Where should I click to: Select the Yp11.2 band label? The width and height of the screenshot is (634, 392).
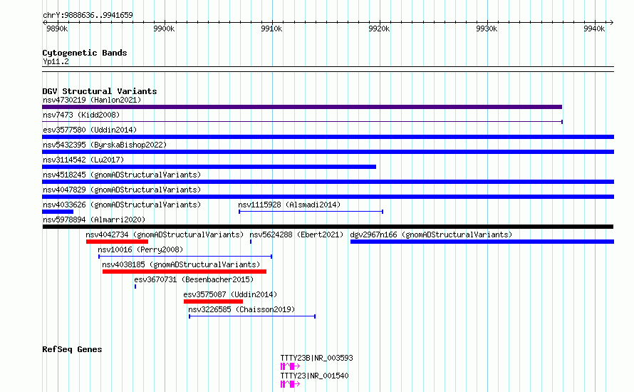coord(56,62)
